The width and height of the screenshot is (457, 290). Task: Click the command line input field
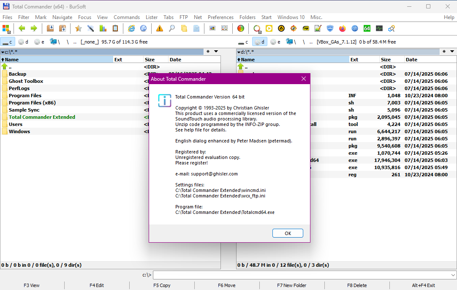point(302,275)
